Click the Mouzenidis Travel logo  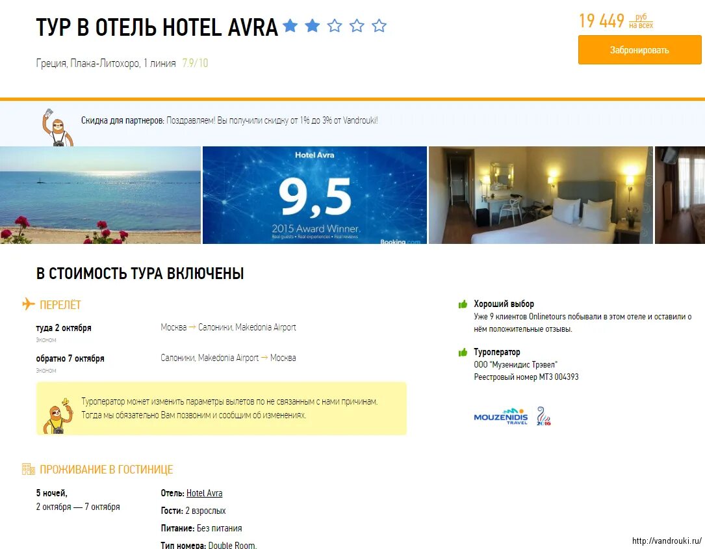pyautogui.click(x=501, y=416)
